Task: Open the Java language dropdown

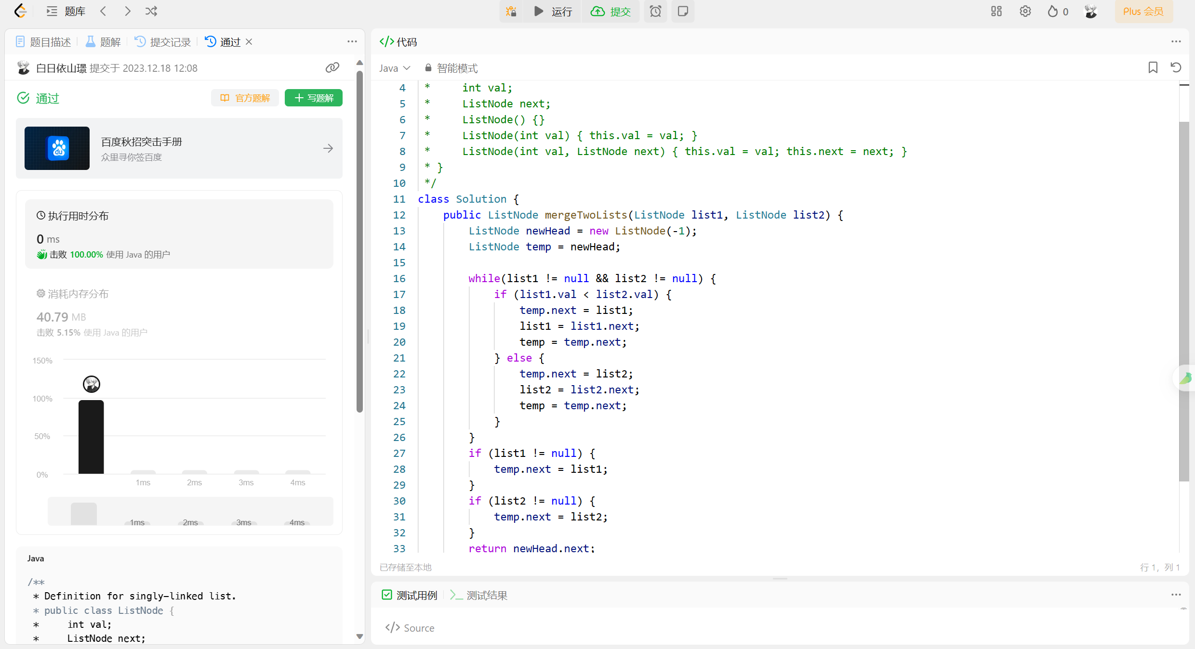Action: coord(395,68)
